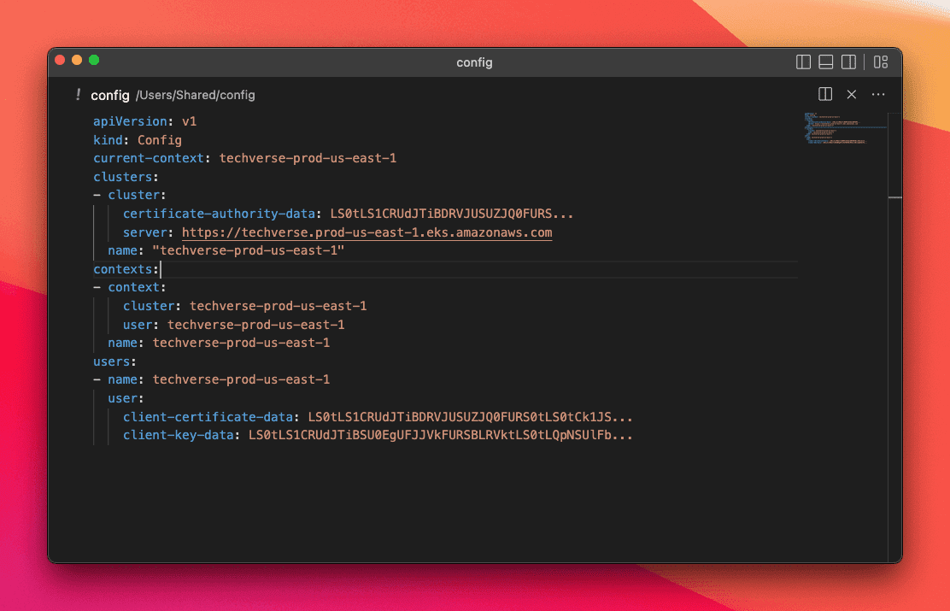Toggle the right dock panel
This screenshot has width=950, height=611.
848,62
